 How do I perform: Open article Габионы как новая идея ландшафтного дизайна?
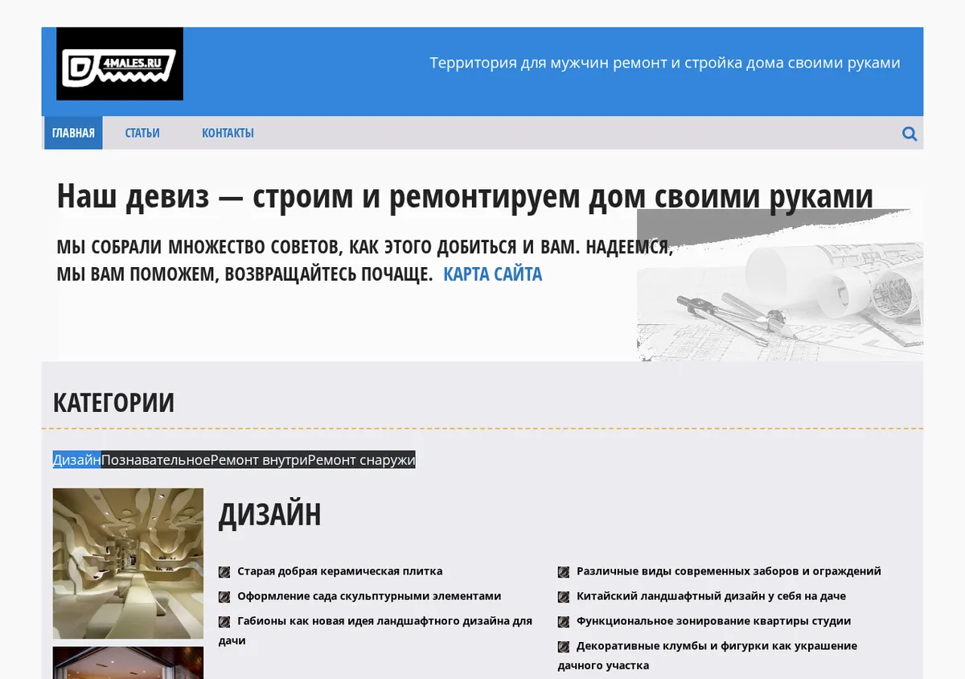pos(376,631)
